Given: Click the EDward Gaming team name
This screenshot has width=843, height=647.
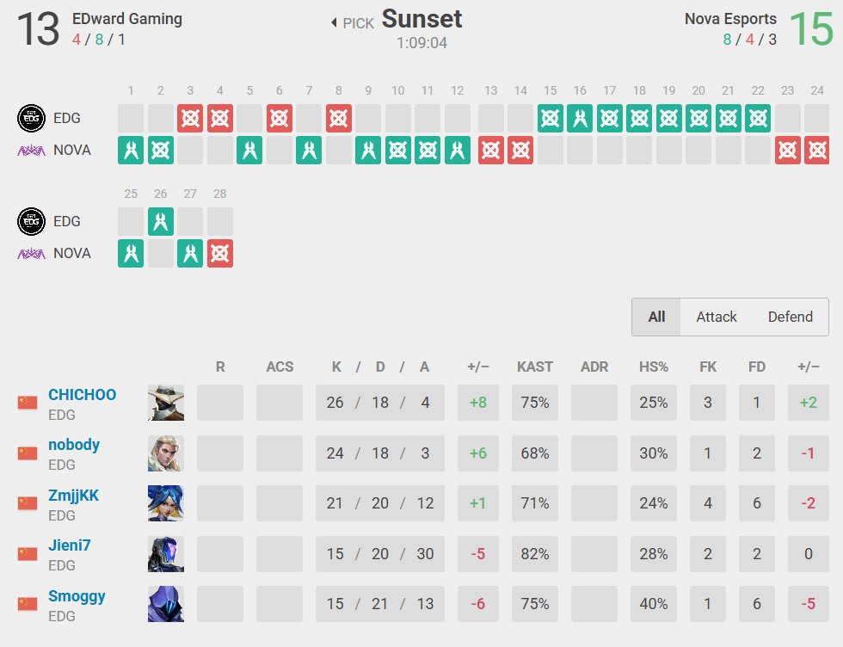Looking at the screenshot, I should tap(127, 19).
